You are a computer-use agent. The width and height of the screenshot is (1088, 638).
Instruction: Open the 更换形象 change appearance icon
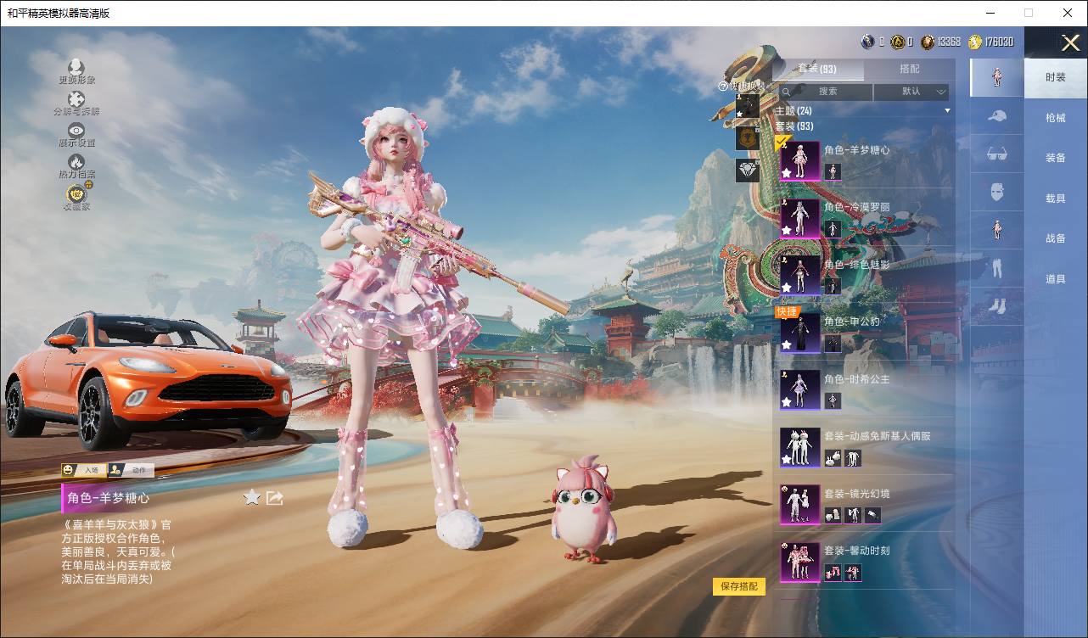(76, 67)
